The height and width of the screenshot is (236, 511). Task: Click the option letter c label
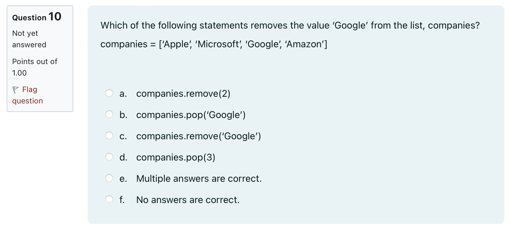point(123,136)
